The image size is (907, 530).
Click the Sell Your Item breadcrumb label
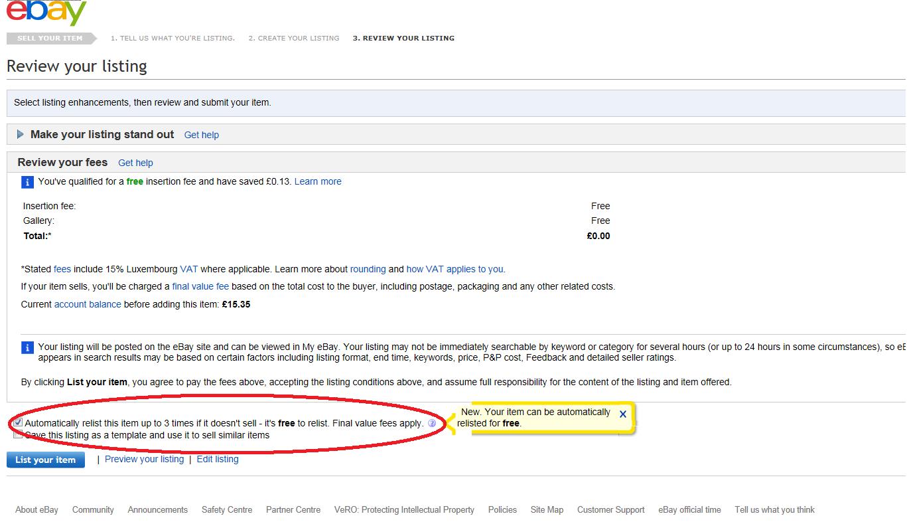[x=50, y=38]
